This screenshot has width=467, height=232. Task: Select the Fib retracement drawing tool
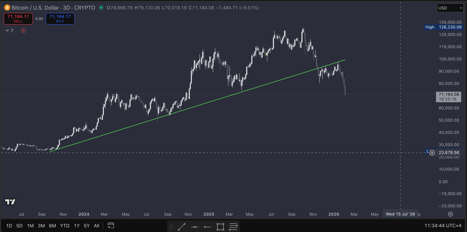[233, 226]
